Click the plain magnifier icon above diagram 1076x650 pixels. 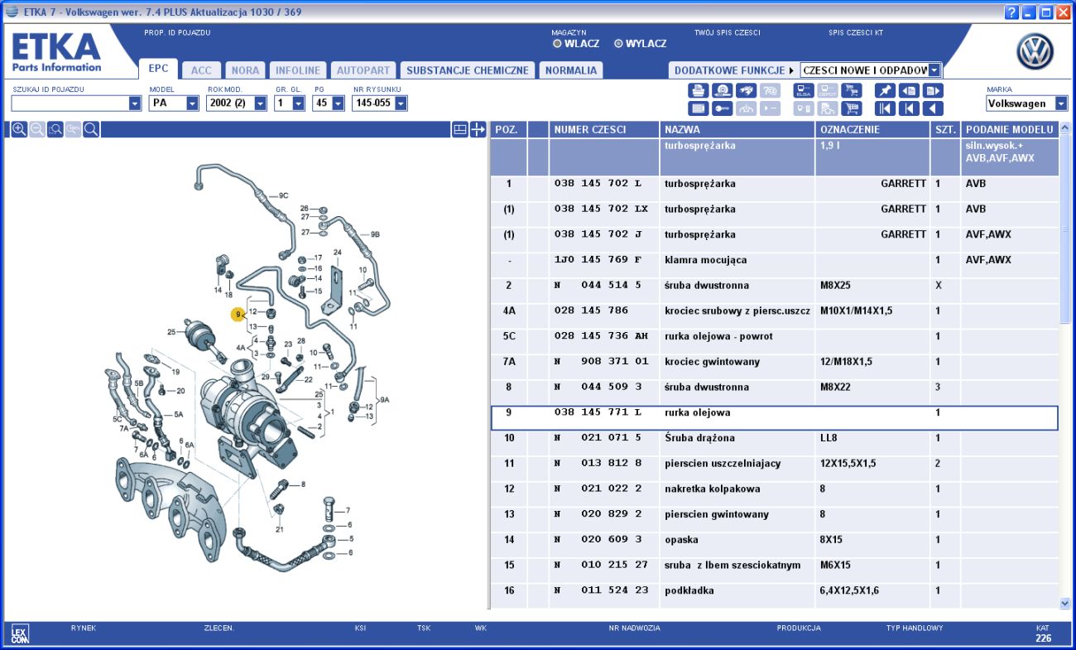click(x=92, y=129)
